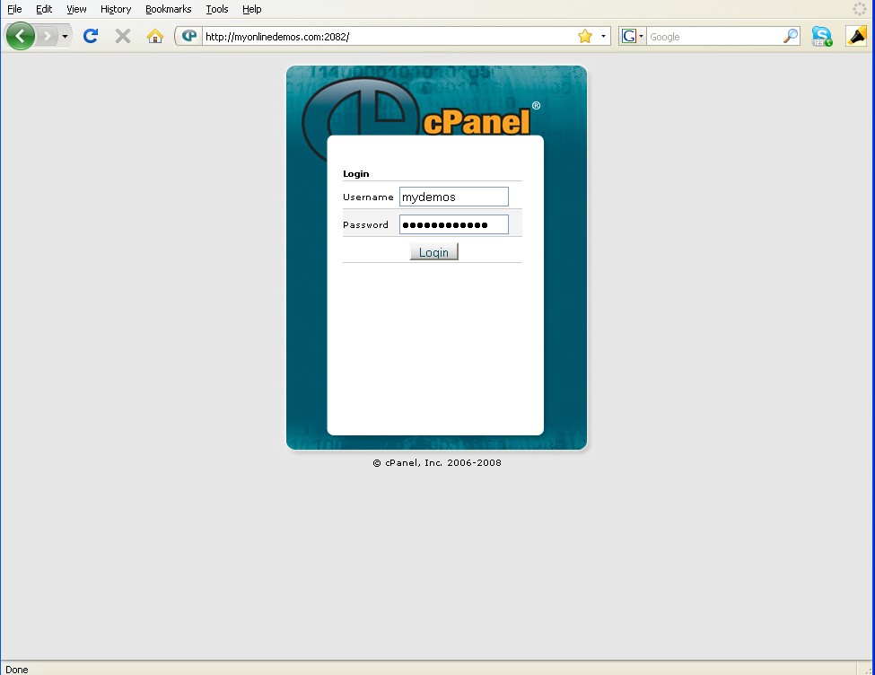The image size is (875, 675).
Task: Open the View menu
Action: (x=76, y=9)
